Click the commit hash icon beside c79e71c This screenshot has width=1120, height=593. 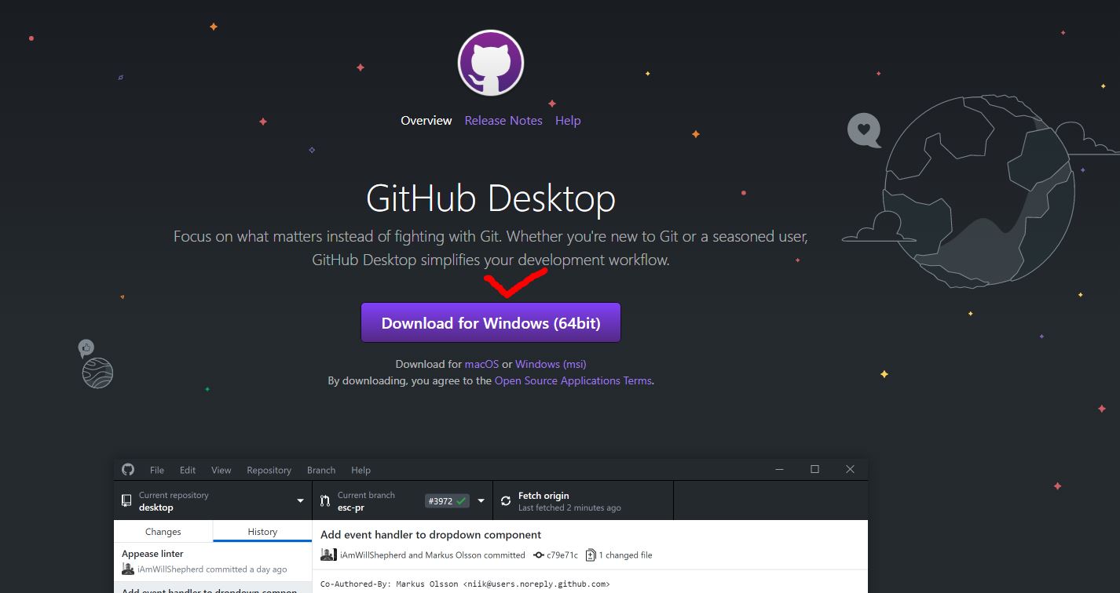[539, 555]
